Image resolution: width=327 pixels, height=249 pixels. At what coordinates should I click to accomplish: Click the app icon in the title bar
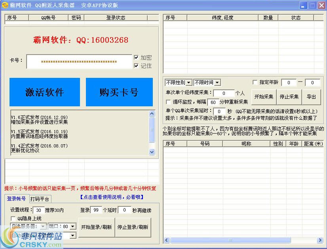click(x=5, y=5)
